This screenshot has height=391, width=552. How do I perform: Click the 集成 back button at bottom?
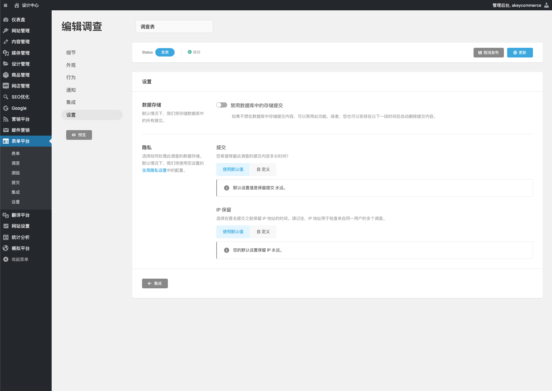[155, 283]
